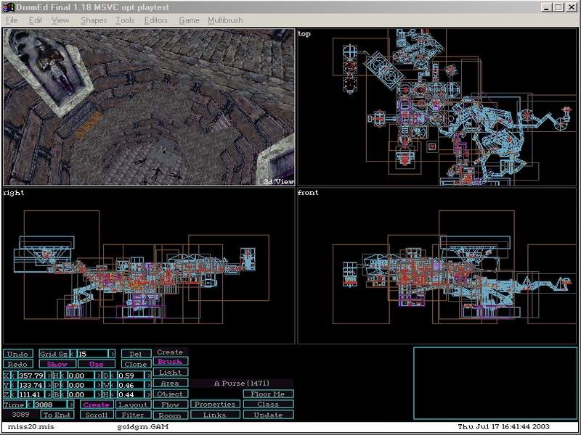Open the Game menu
Image resolution: width=581 pixels, height=435 pixels.
[189, 20]
